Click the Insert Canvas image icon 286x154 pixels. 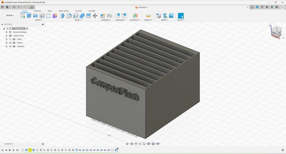[171, 16]
